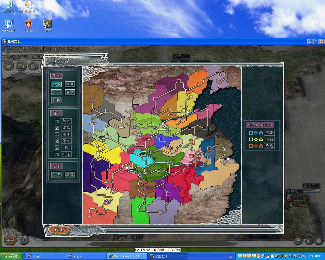Click the small icon right of the return arrow
Image resolution: width=325 pixels, height=260 pixels.
point(24,240)
